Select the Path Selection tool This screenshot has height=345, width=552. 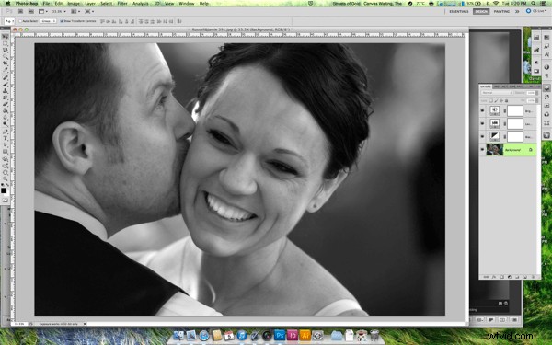pyautogui.click(x=5, y=144)
